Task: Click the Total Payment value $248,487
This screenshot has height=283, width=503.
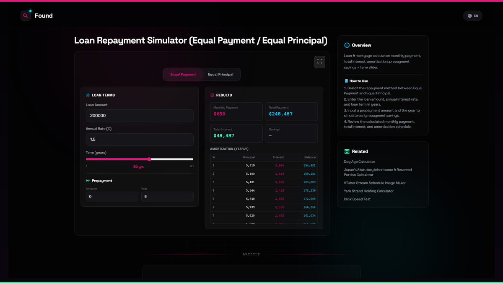Action: [281, 114]
